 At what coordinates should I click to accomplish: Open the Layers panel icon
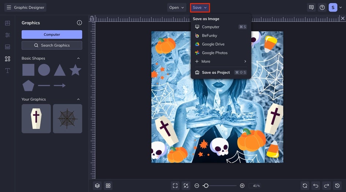click(x=97, y=186)
